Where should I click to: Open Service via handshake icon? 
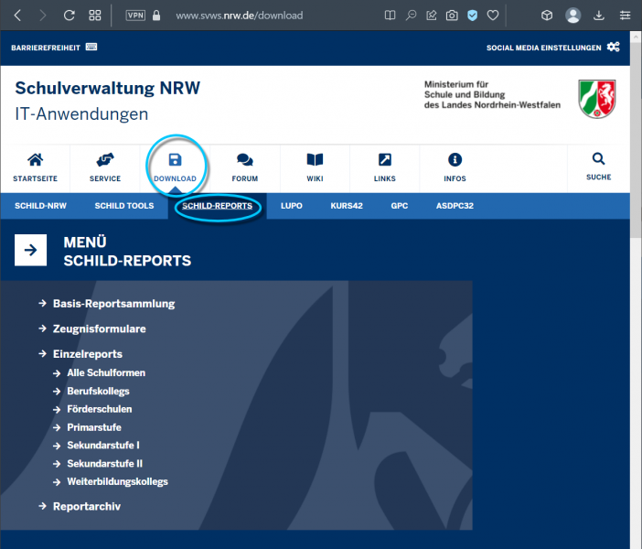105,160
